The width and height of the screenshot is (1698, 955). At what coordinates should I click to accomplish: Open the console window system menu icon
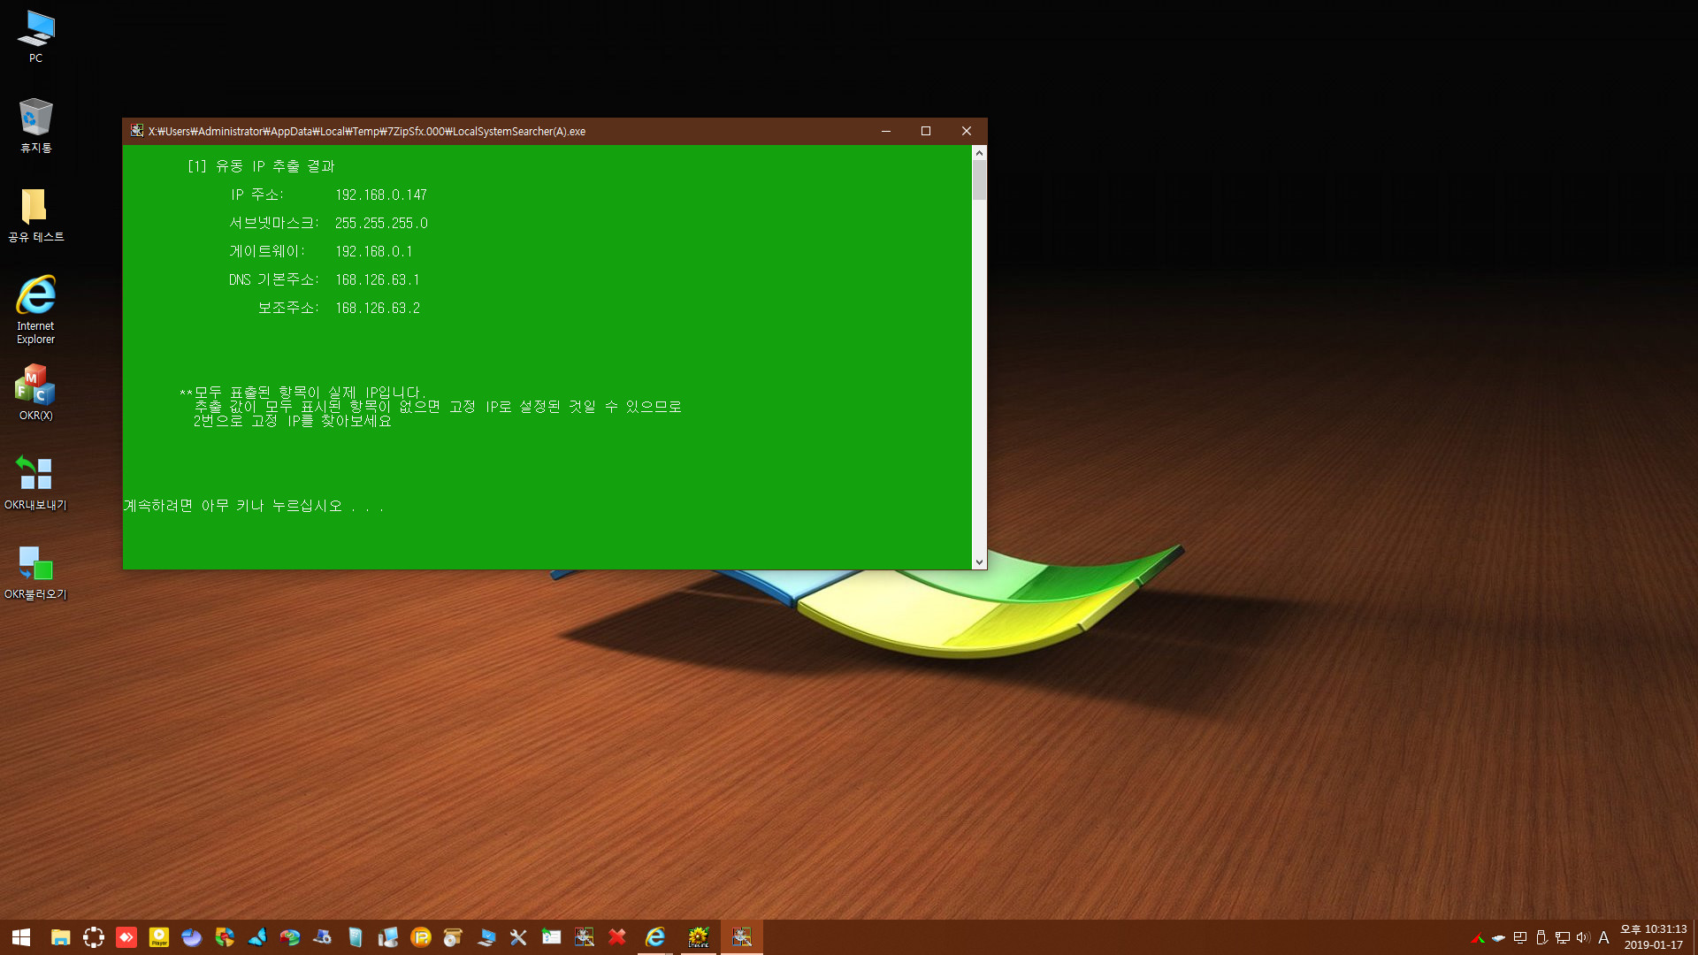137,131
